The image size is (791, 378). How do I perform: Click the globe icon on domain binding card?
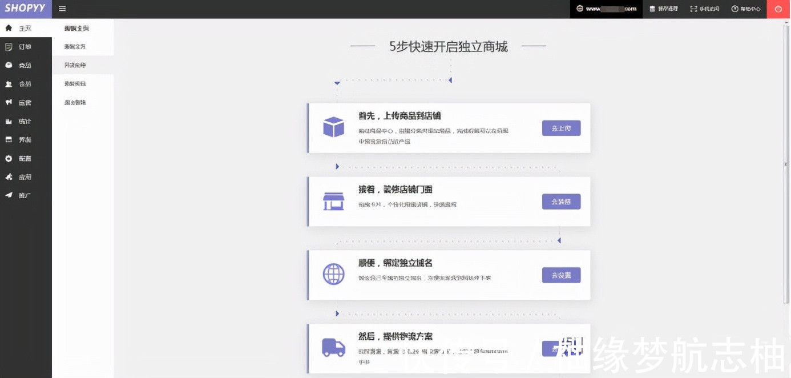click(x=334, y=274)
